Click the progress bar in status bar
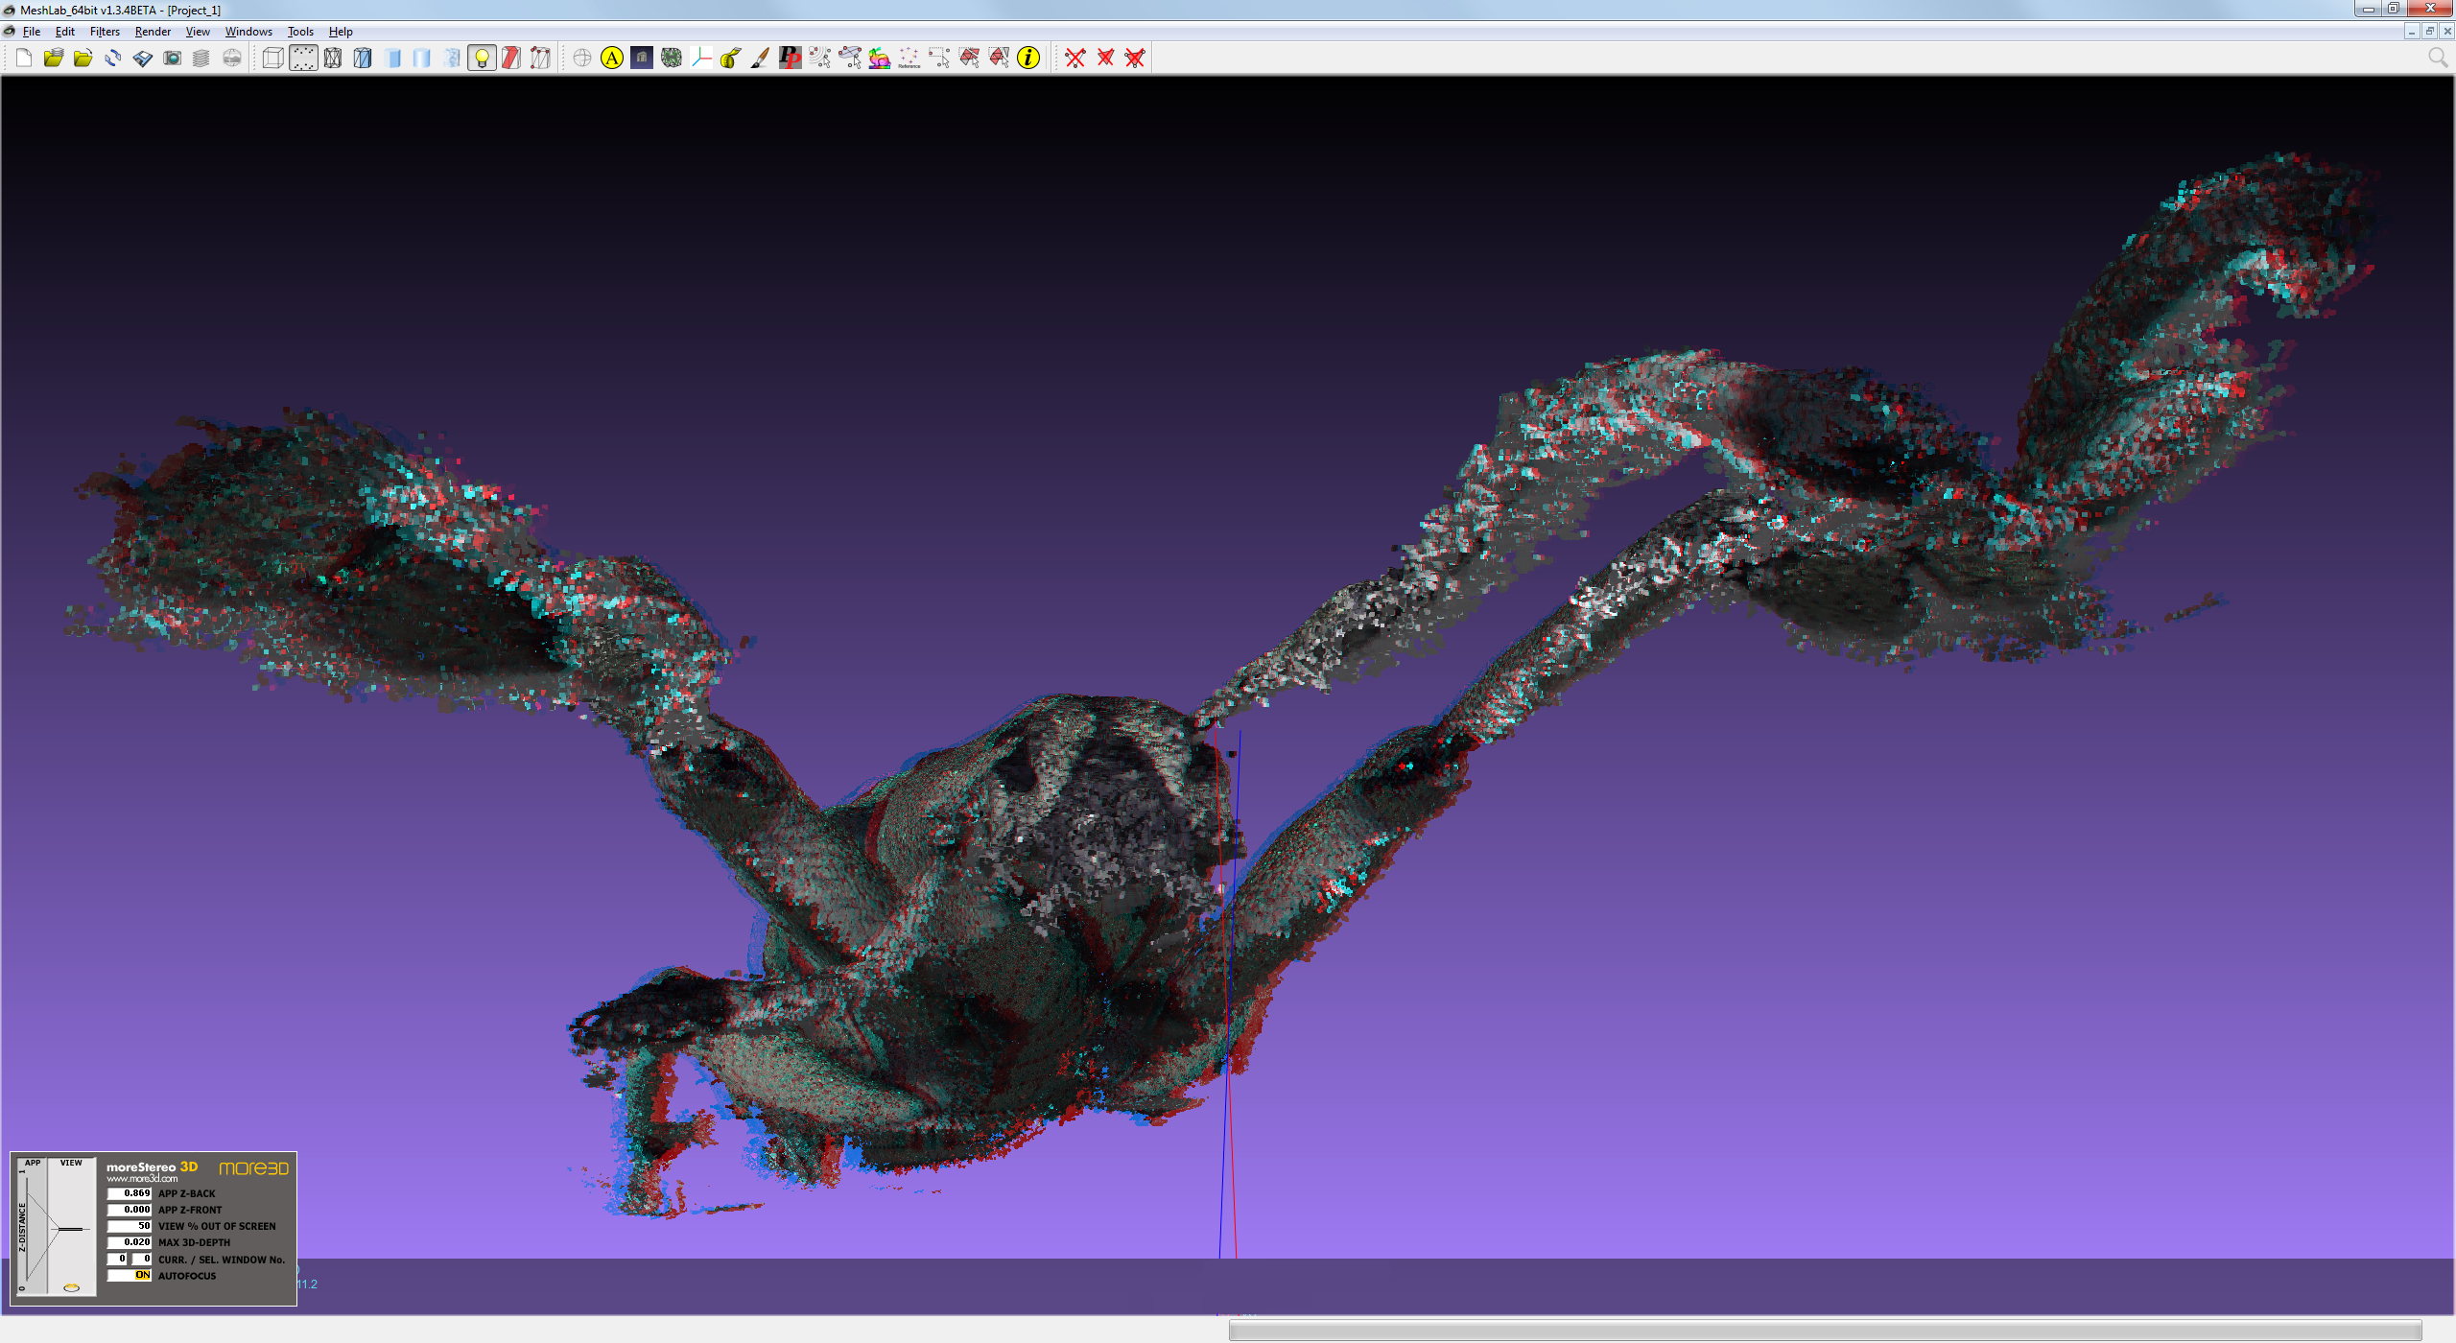2456x1343 pixels. tap(1826, 1331)
